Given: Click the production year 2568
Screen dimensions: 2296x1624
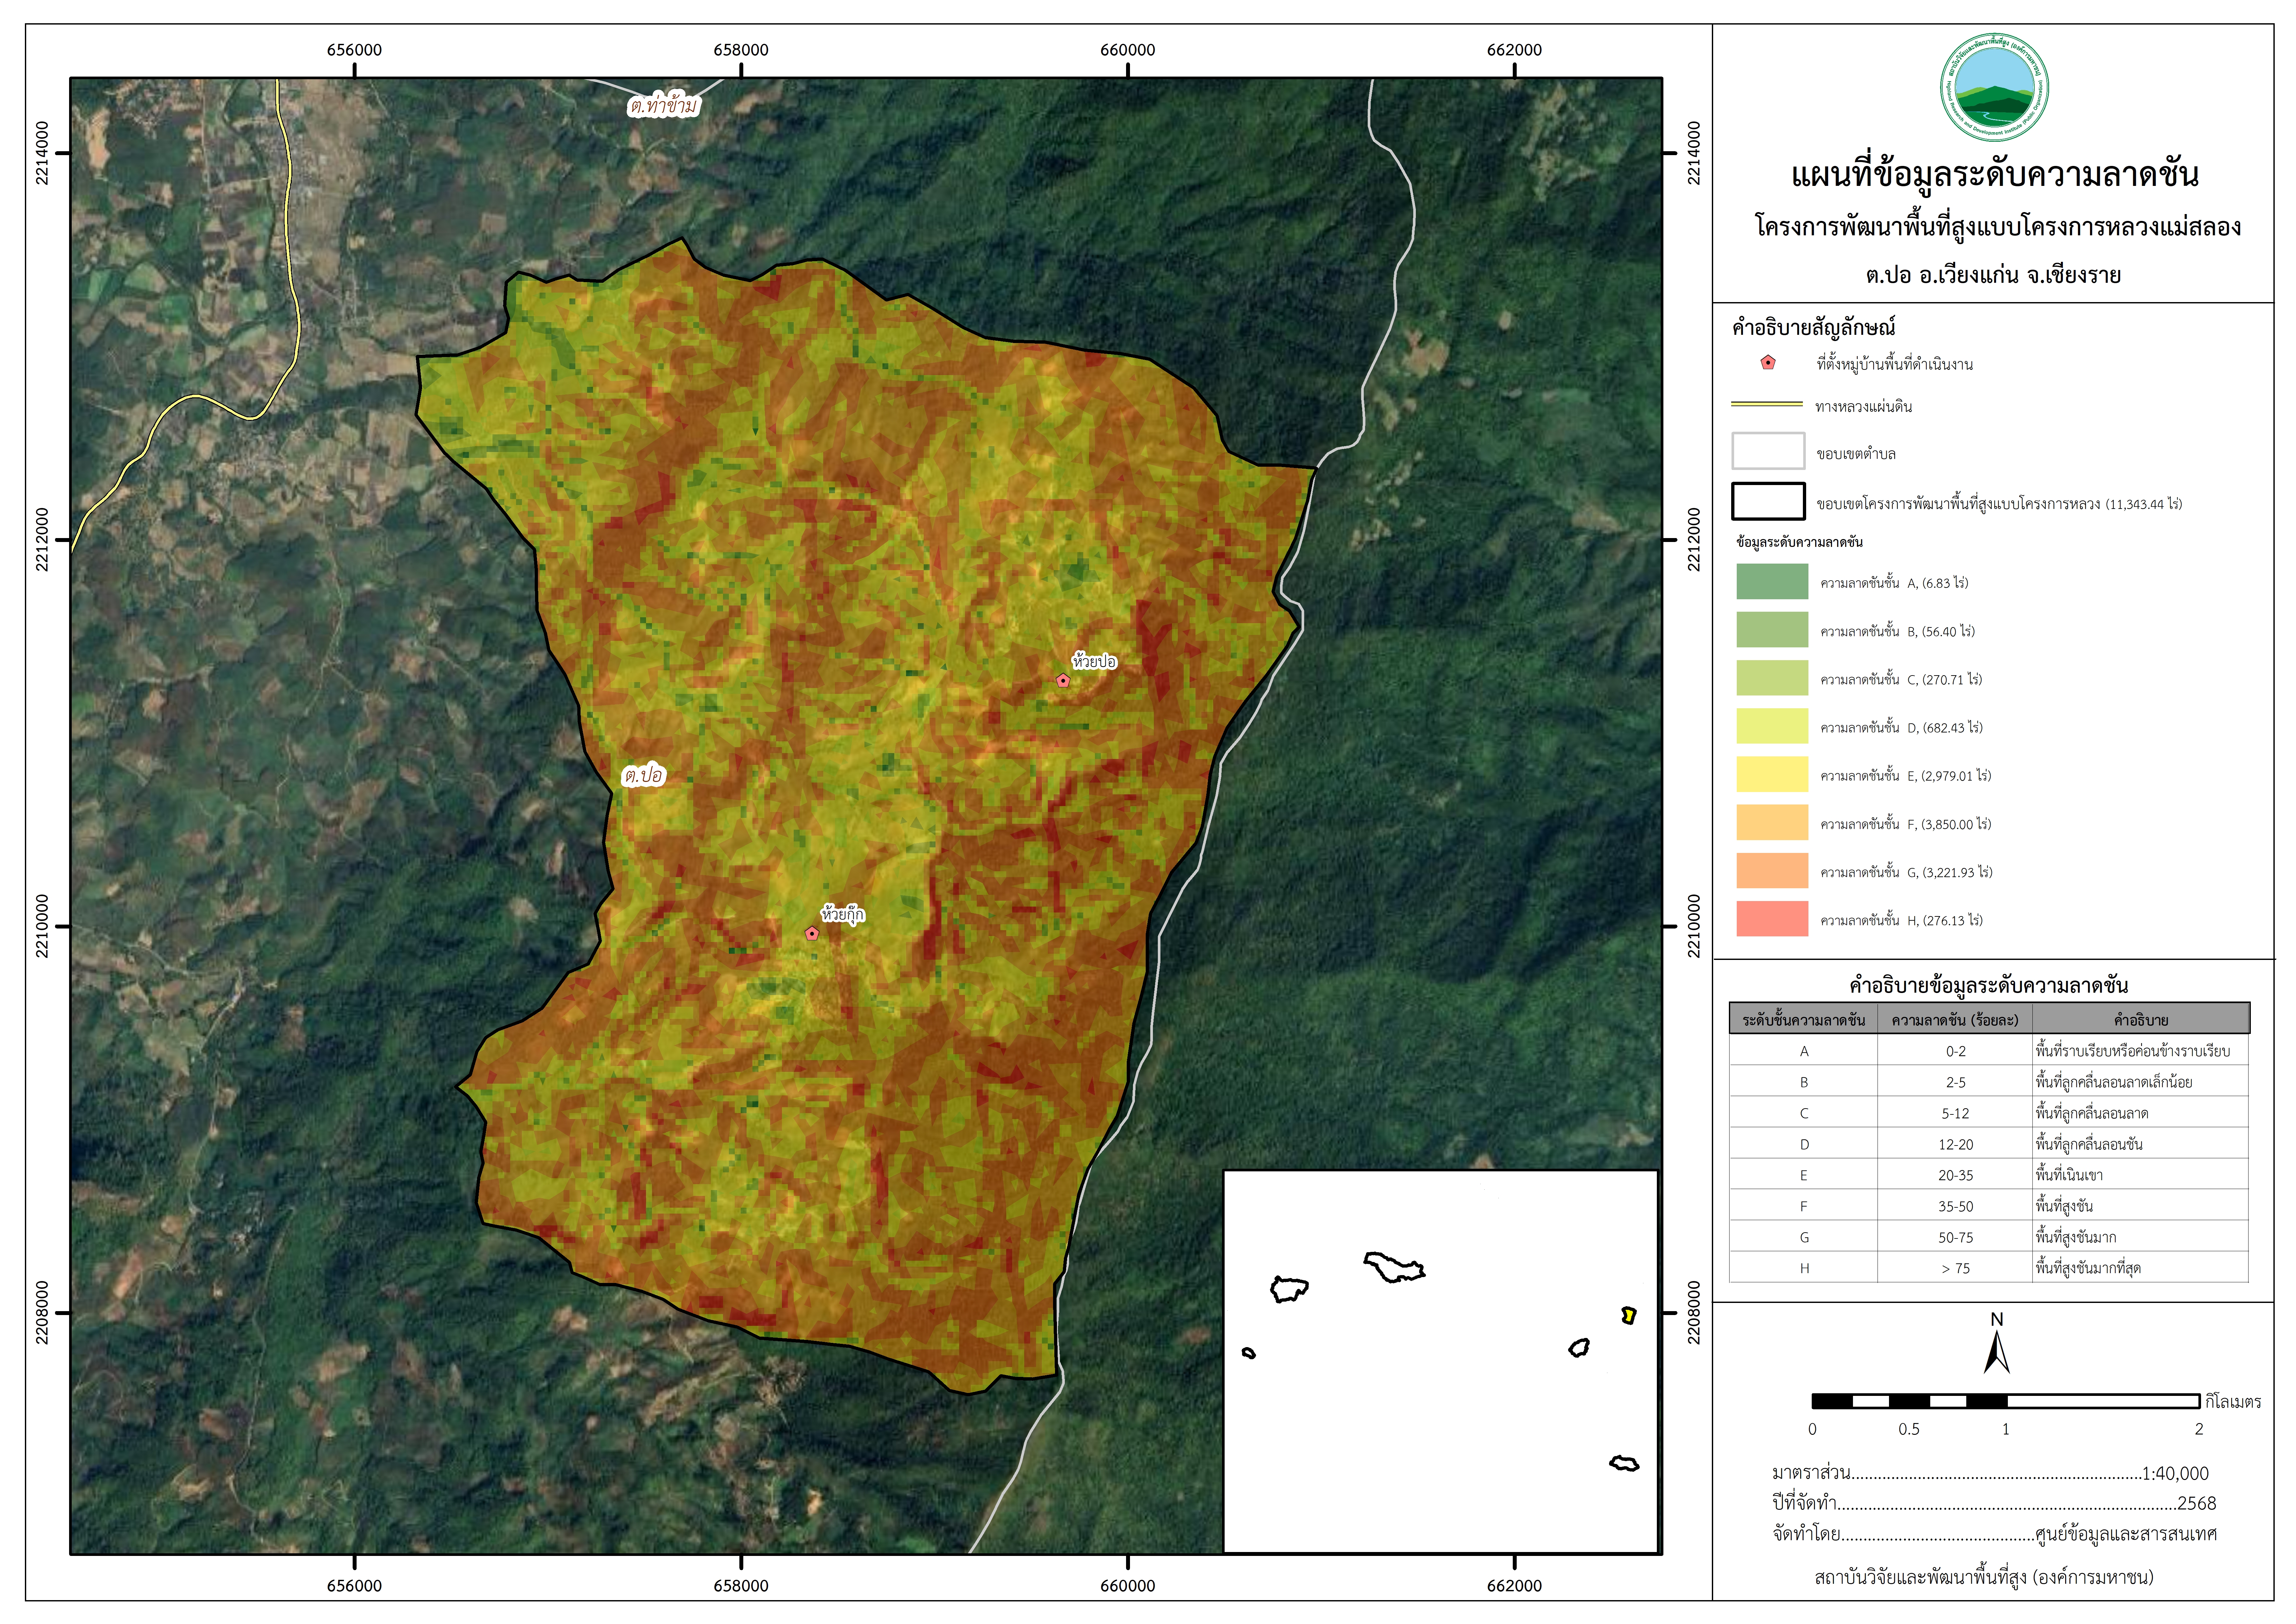Looking at the screenshot, I should click(2197, 1503).
